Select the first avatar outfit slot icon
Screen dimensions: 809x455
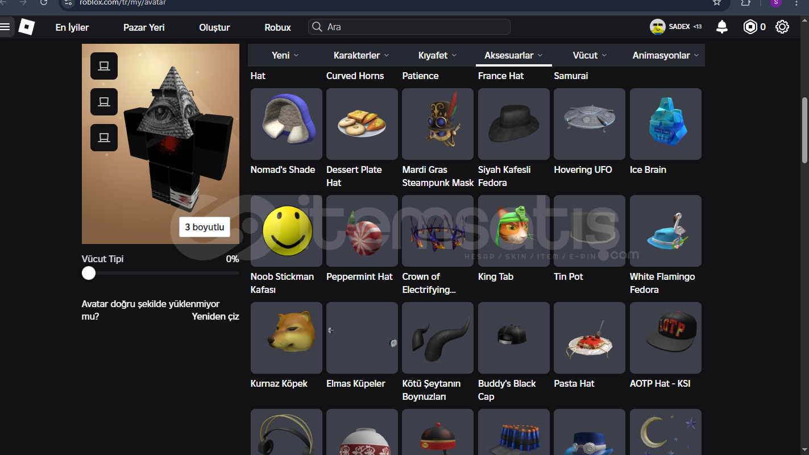pyautogui.click(x=104, y=66)
